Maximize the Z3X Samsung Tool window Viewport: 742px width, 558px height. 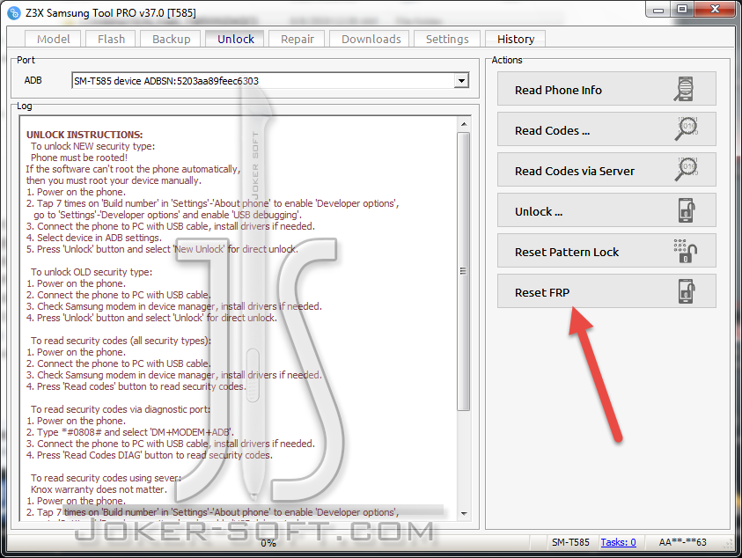pos(682,10)
